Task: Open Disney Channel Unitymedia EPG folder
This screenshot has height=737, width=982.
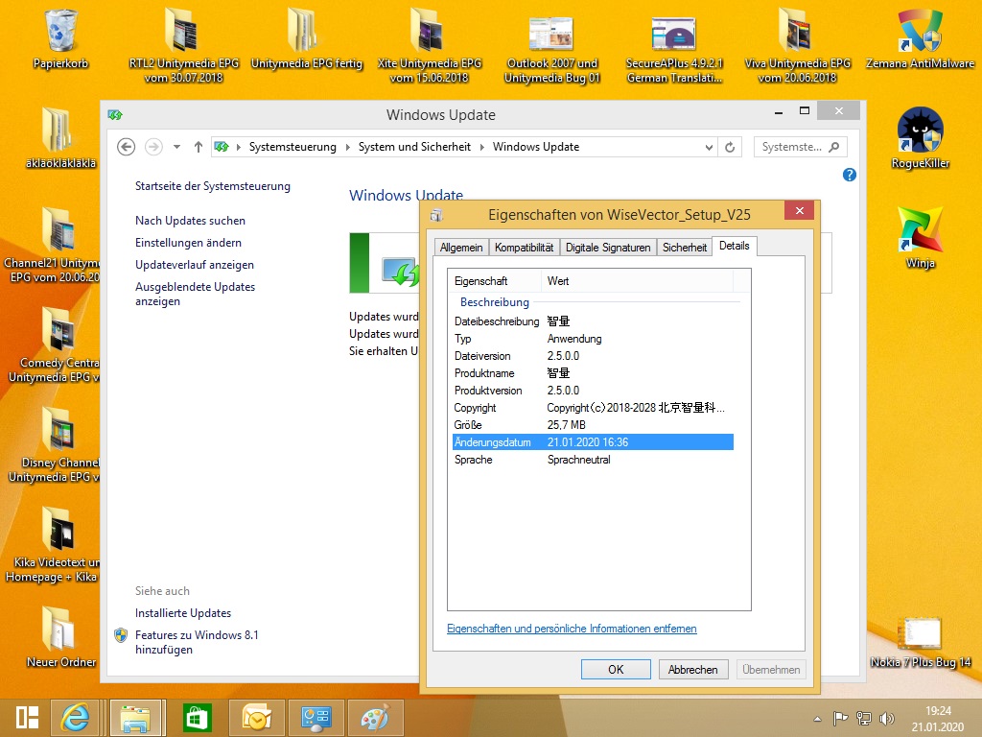Action: coord(55,445)
